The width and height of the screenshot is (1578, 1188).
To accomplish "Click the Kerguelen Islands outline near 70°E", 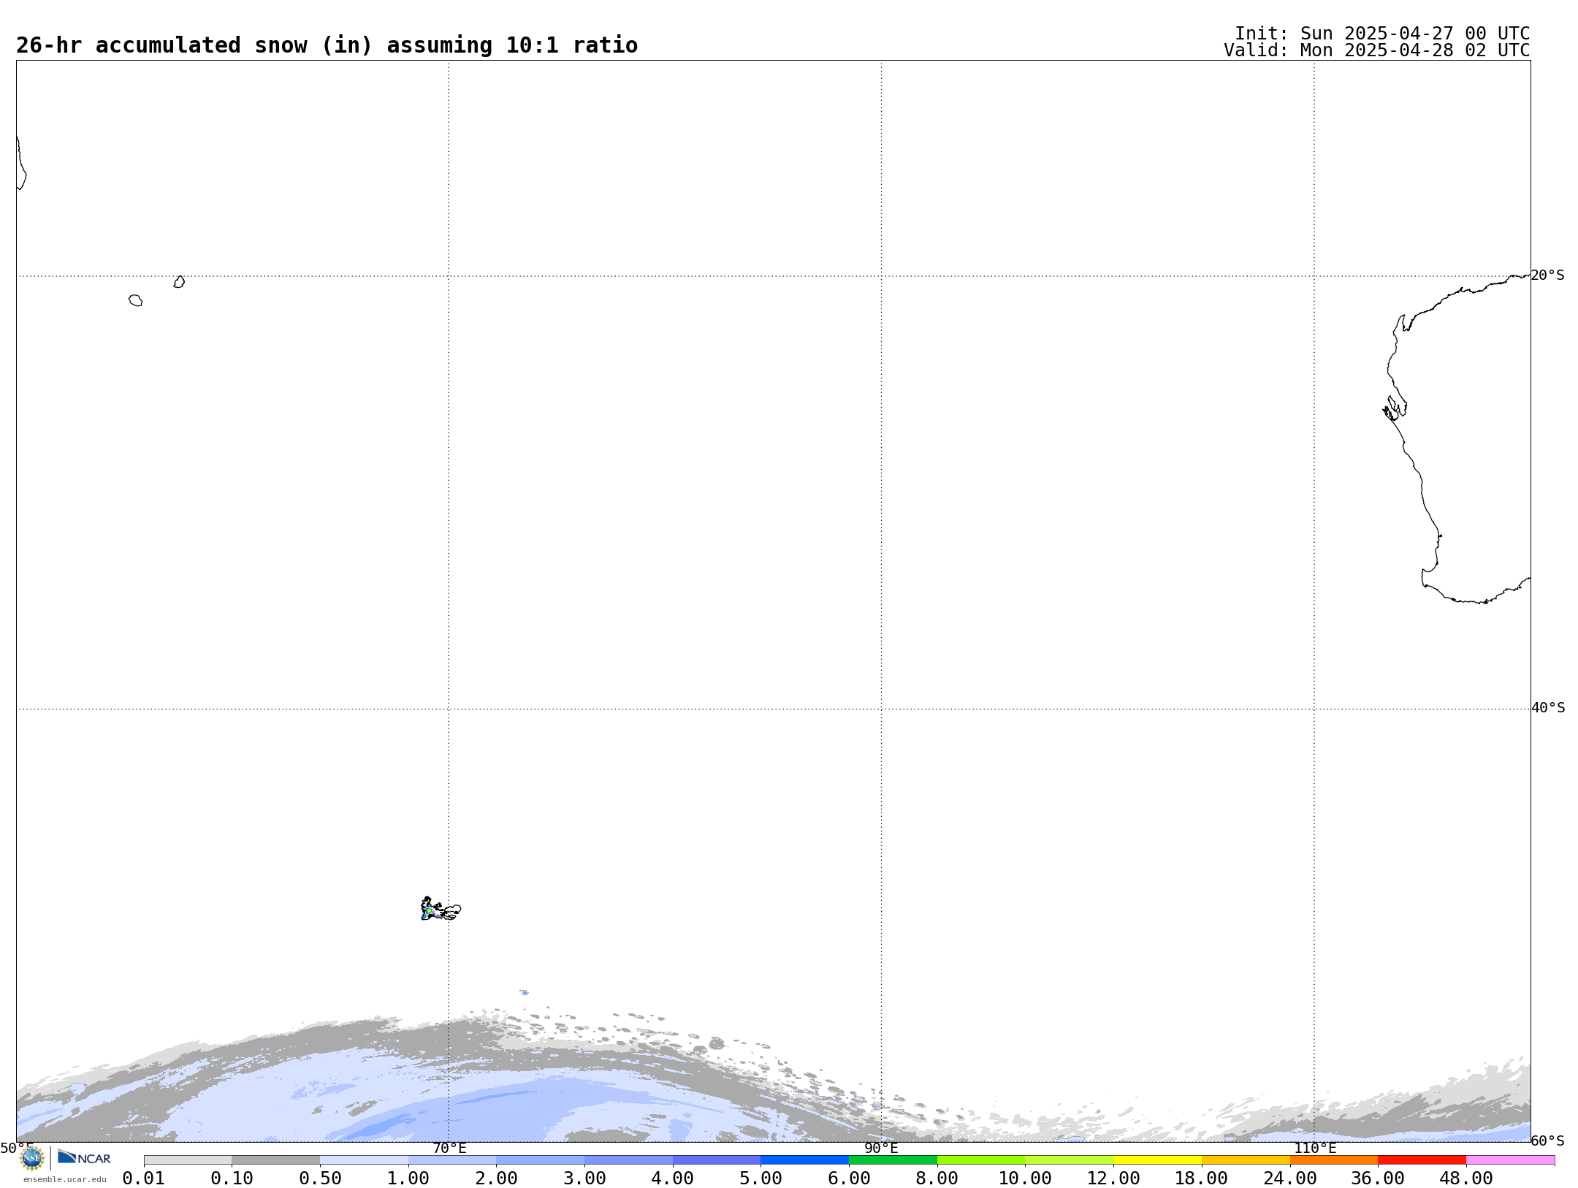I will pyautogui.click(x=441, y=909).
